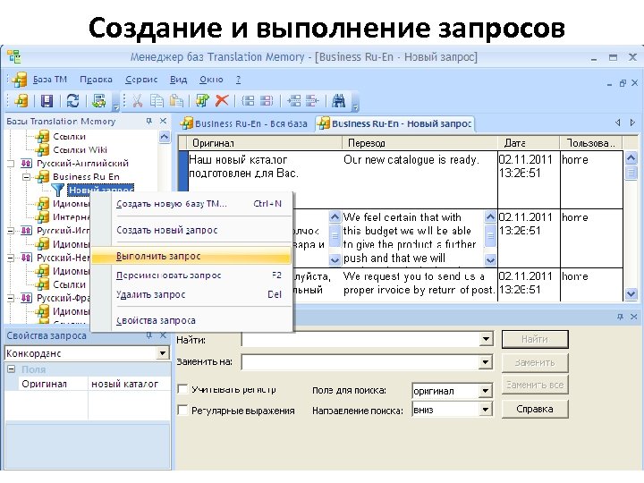Switch to Business Ru-En - Новый запрос tab
This screenshot has height=483, width=644.
click(x=395, y=123)
